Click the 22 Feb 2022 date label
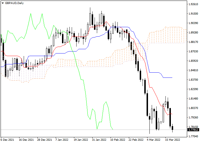Image resolution: width=200 pixels, height=143 pixels. [136, 140]
